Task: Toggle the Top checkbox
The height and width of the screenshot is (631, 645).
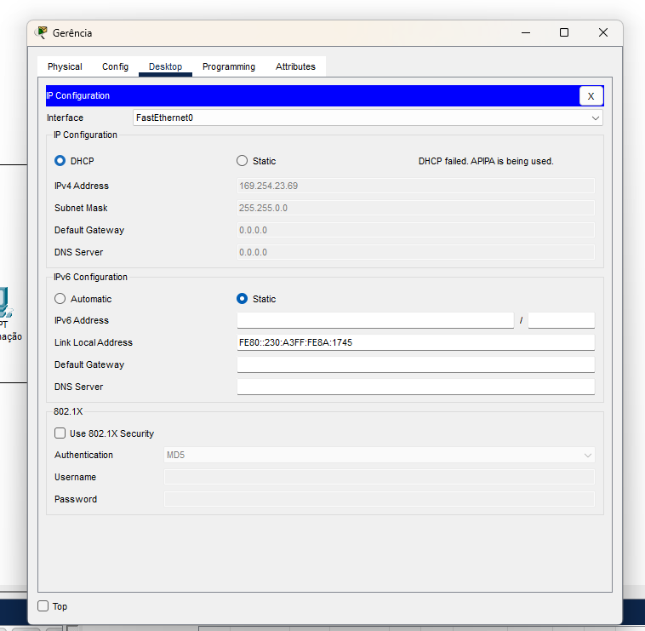Action: pyautogui.click(x=43, y=606)
